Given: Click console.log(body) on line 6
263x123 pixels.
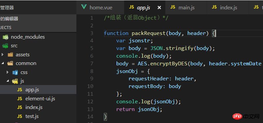Looking at the screenshot, I should tap(144, 56).
